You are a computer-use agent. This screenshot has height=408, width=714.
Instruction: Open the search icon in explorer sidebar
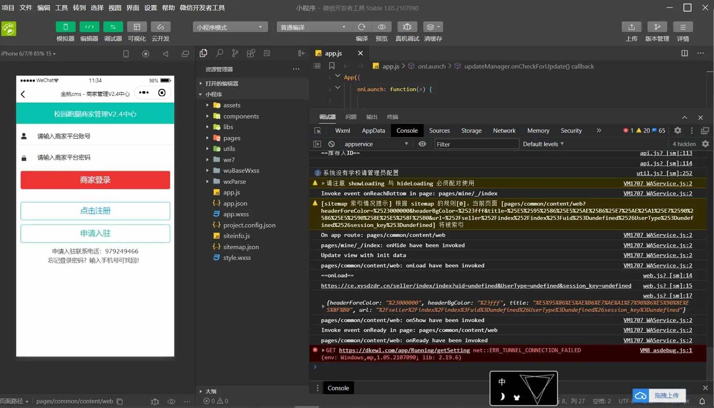click(219, 53)
